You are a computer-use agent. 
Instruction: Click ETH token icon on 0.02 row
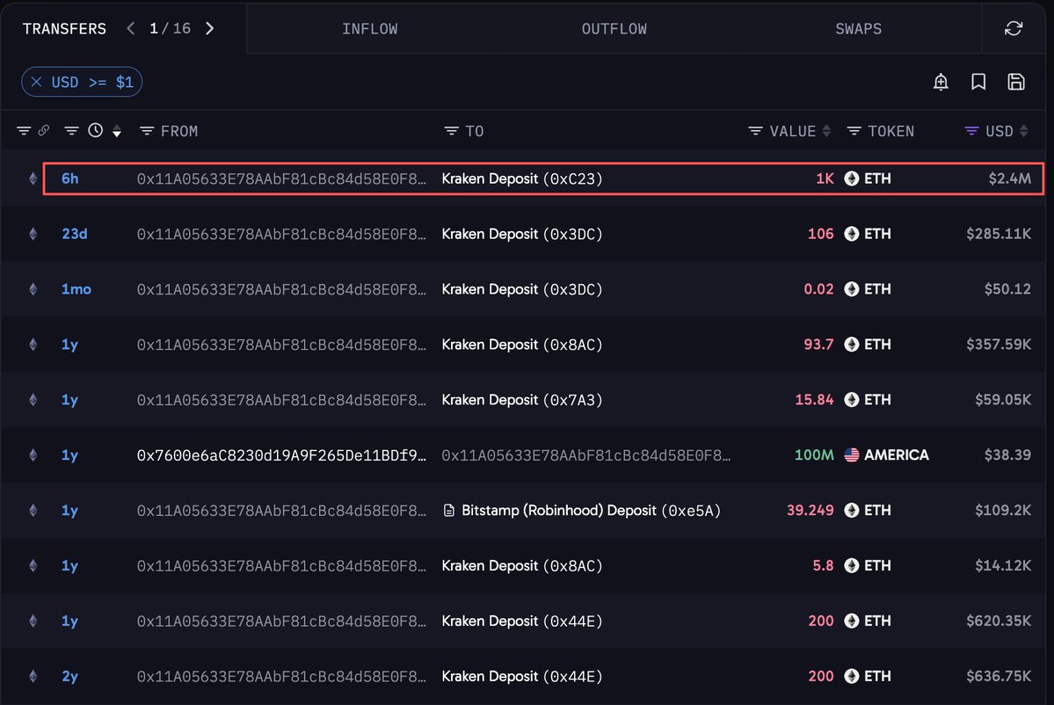852,289
